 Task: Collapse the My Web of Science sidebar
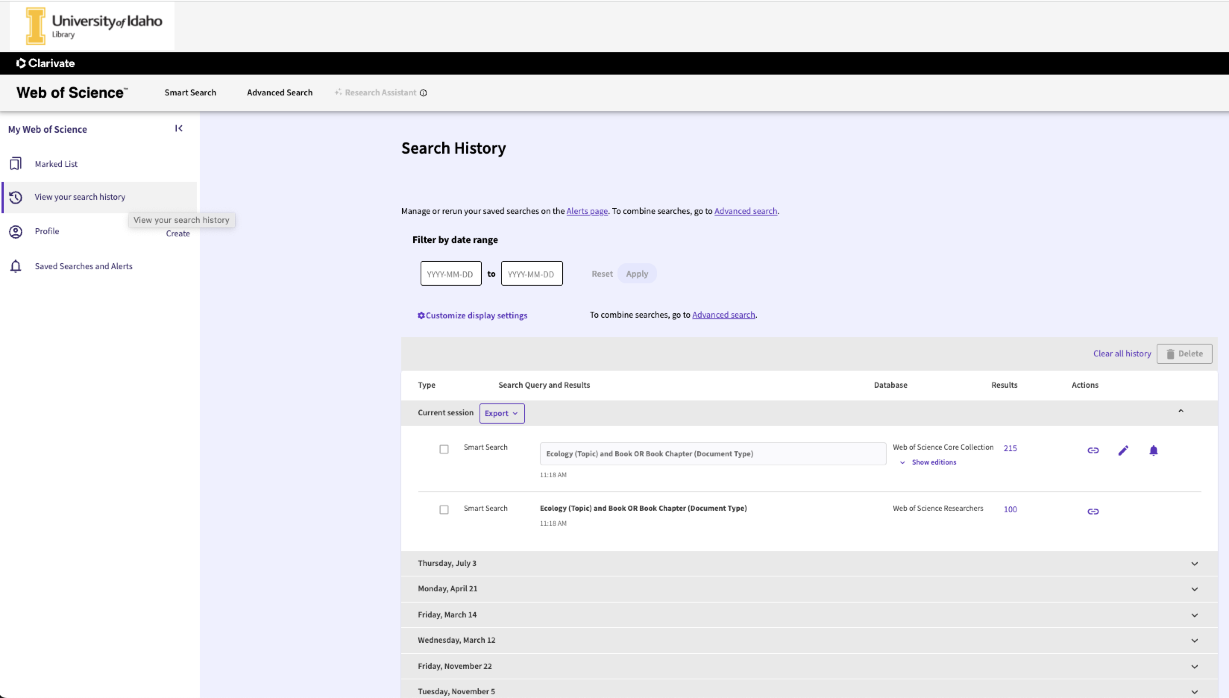[x=179, y=129]
